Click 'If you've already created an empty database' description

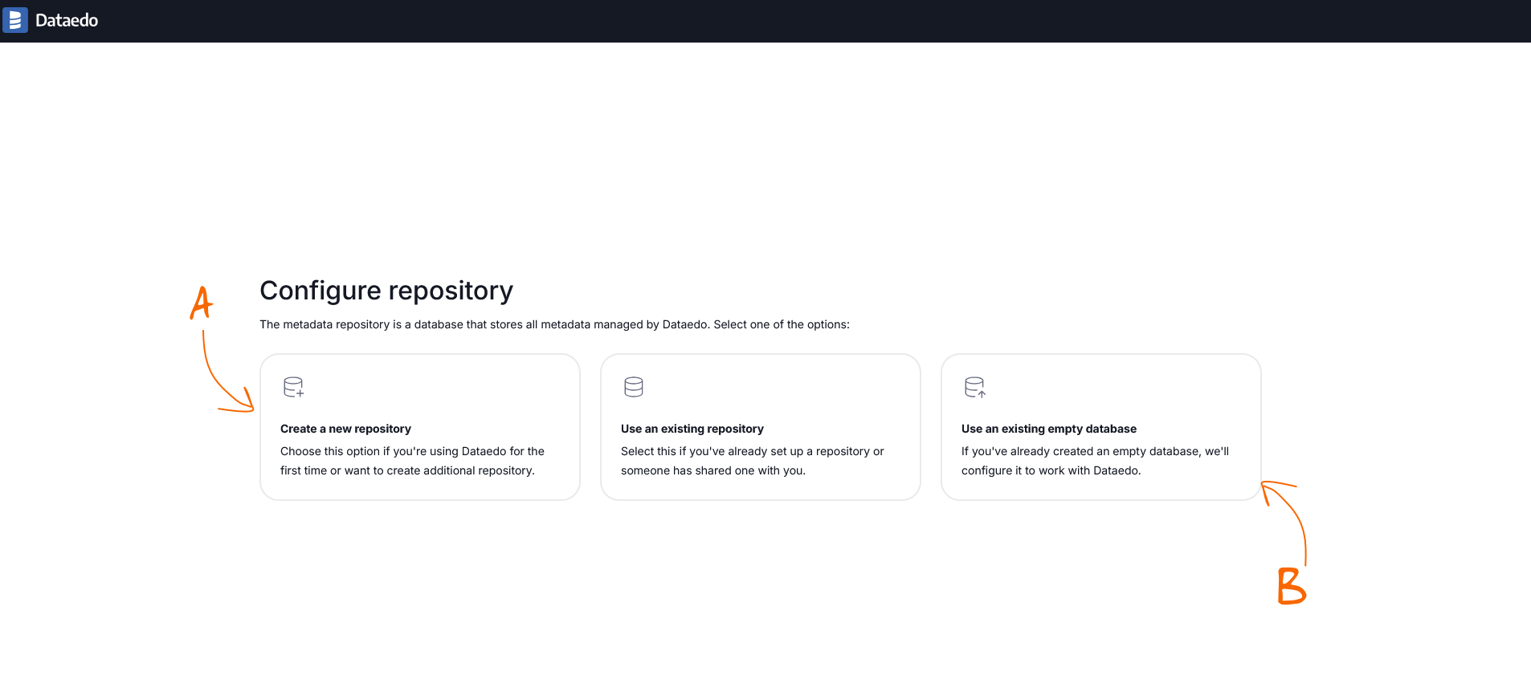[x=1095, y=461]
